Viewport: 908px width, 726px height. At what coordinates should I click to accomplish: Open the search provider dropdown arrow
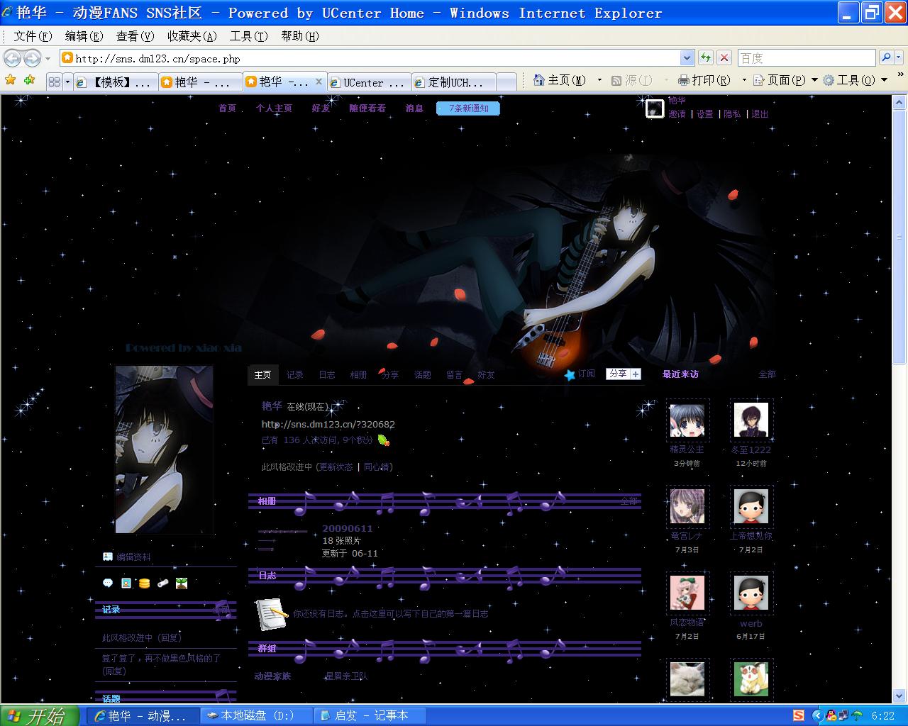899,57
